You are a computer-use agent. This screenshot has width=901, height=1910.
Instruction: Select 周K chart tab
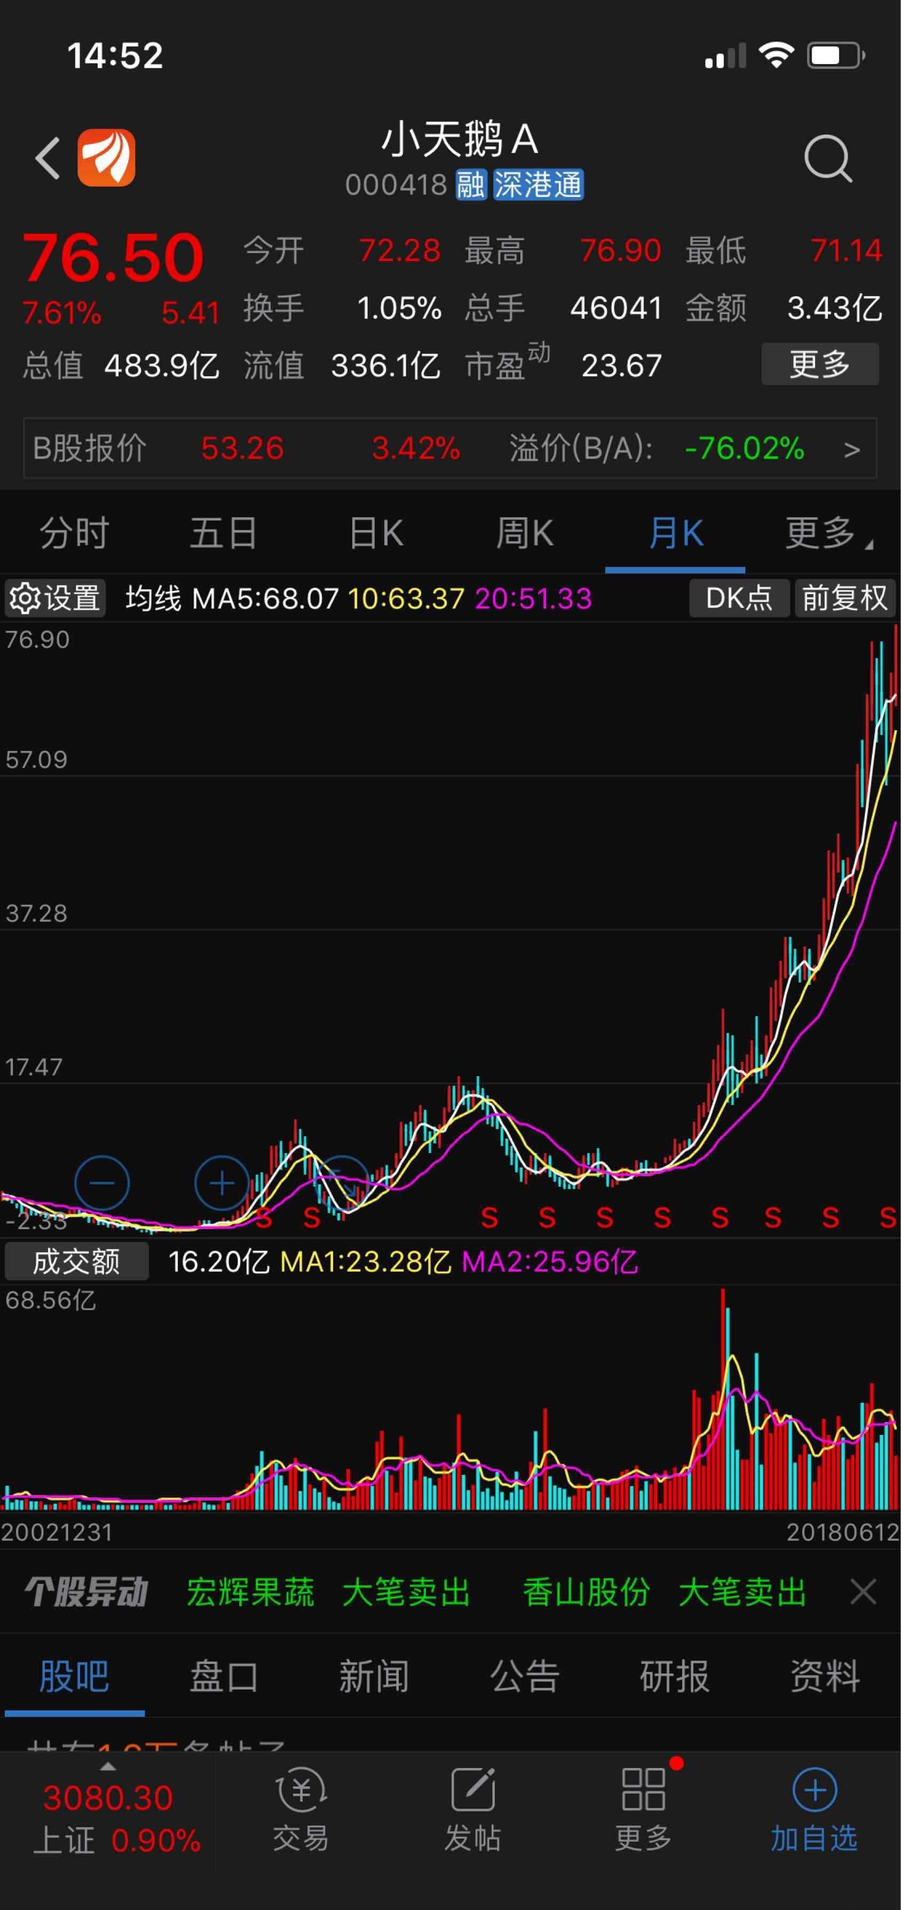(x=525, y=532)
